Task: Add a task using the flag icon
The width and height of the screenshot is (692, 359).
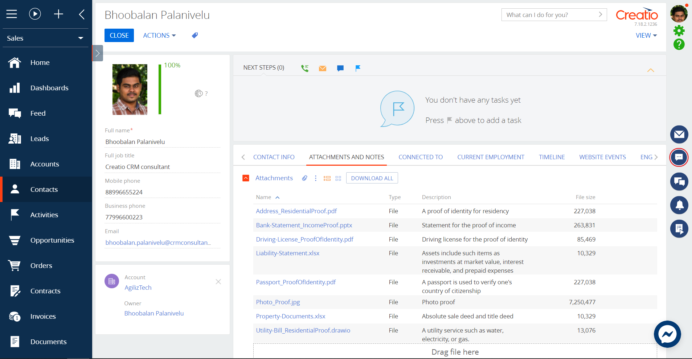Action: coord(358,68)
